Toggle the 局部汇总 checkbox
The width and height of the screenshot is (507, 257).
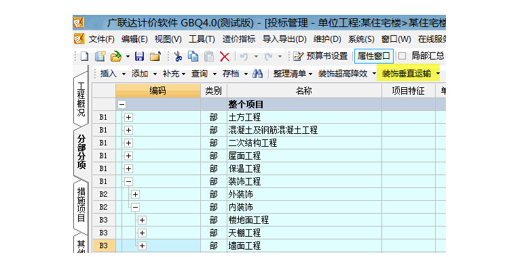402,56
